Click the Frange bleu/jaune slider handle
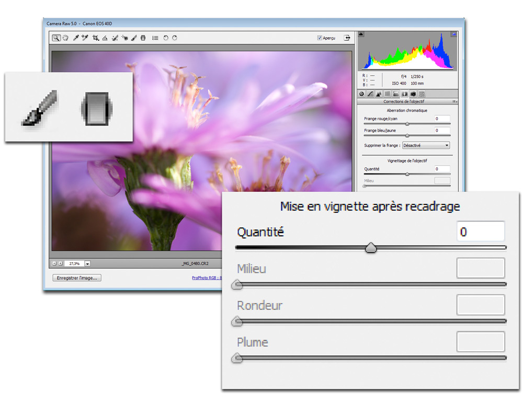This screenshot has height=406, width=523. pyautogui.click(x=407, y=136)
